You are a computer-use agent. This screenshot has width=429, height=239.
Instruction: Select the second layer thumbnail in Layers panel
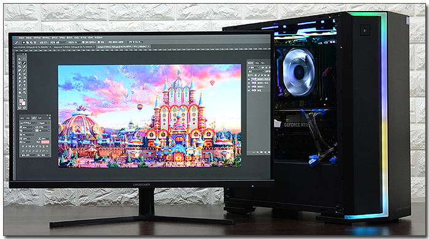[254, 83]
